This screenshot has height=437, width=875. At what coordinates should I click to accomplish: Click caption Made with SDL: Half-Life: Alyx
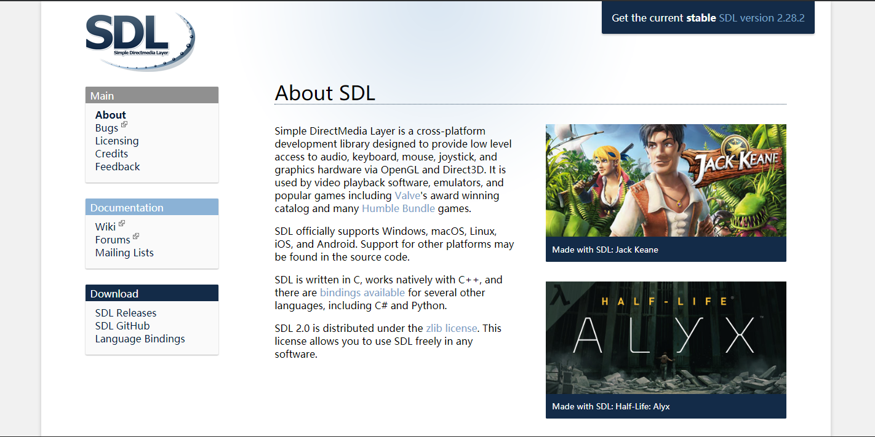[x=611, y=407]
